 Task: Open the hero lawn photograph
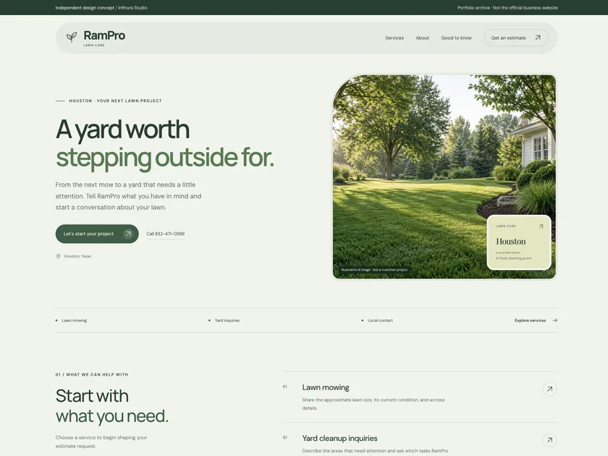[444, 177]
